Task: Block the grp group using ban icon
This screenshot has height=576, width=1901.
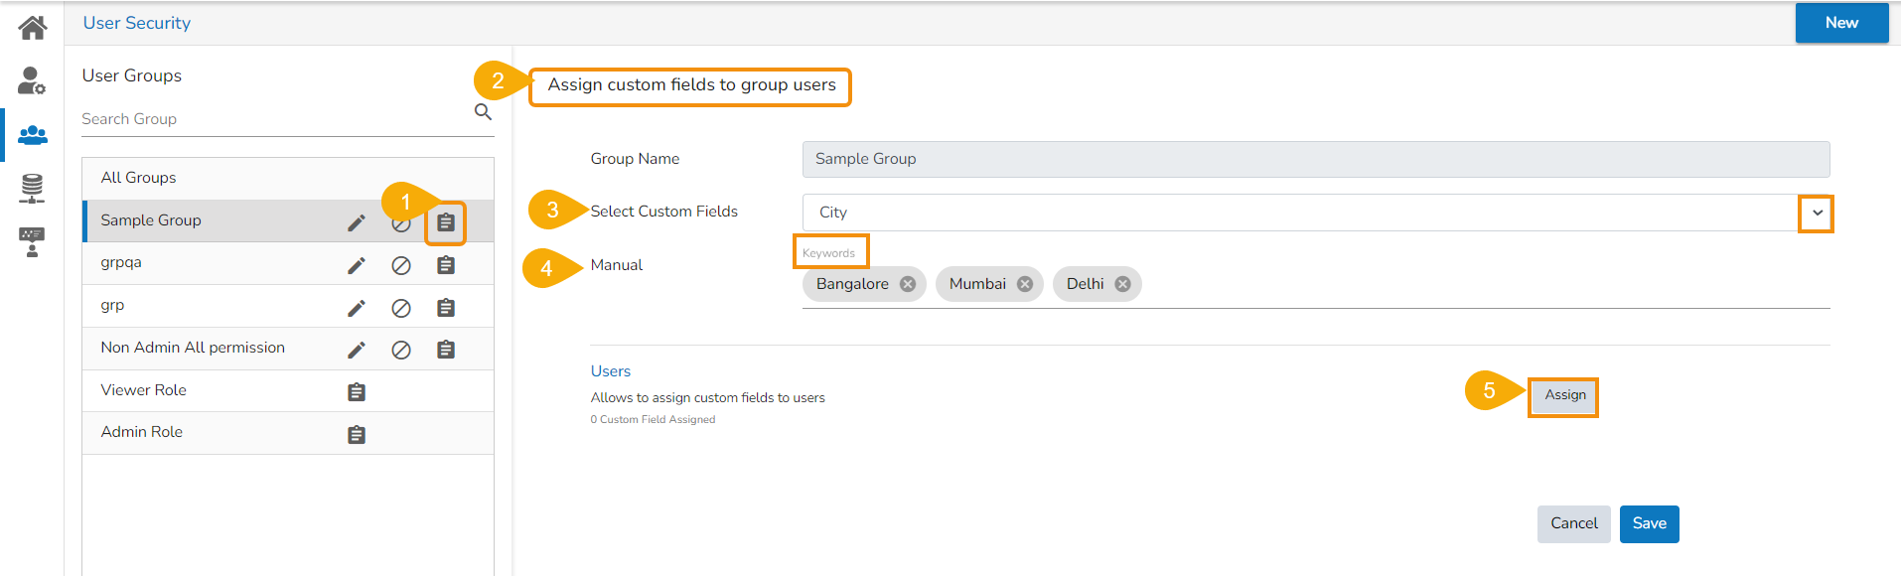Action: pyautogui.click(x=401, y=308)
